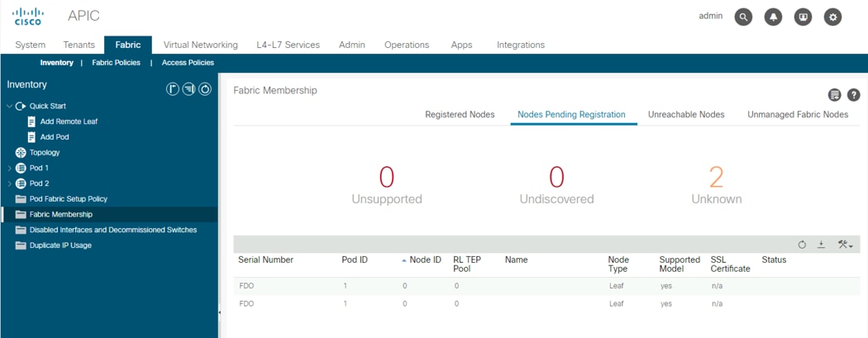868x338 pixels.
Task: Switch to Unreachable Nodes tab
Action: click(x=686, y=115)
